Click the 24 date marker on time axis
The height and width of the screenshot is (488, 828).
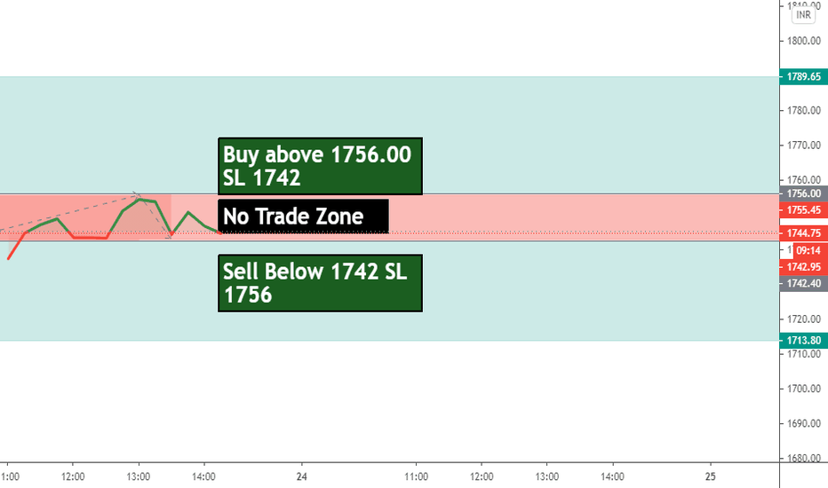[301, 477]
